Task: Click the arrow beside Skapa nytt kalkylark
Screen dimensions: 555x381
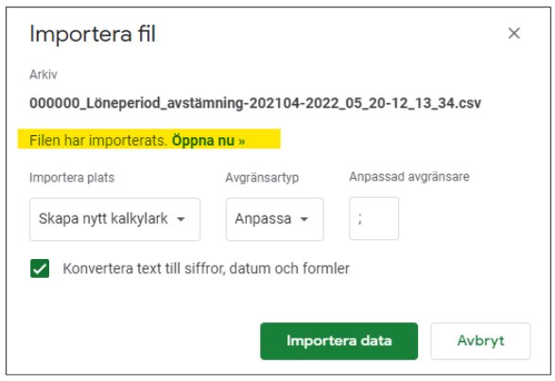Action: 181,219
